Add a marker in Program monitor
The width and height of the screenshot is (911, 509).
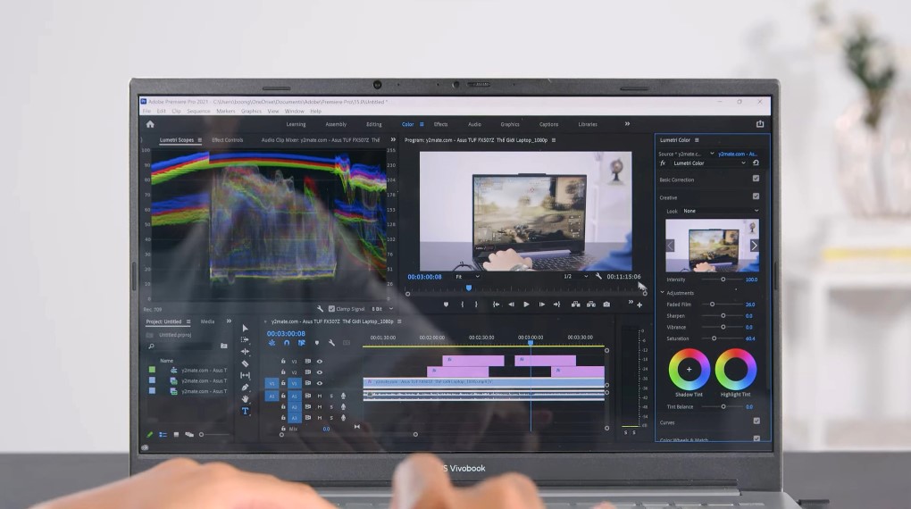(x=446, y=304)
